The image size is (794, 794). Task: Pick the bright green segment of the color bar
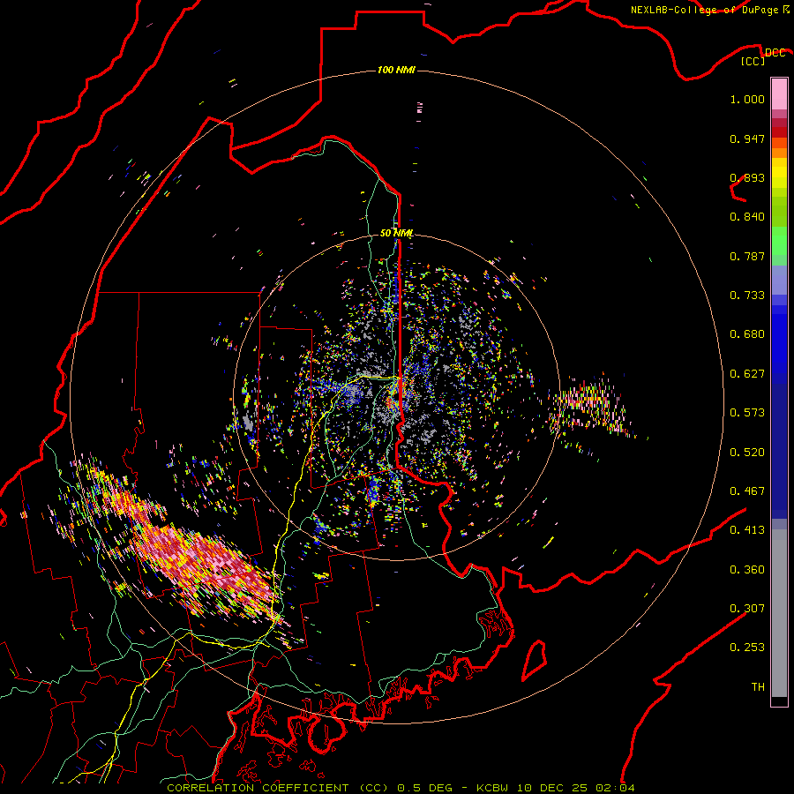(x=779, y=241)
